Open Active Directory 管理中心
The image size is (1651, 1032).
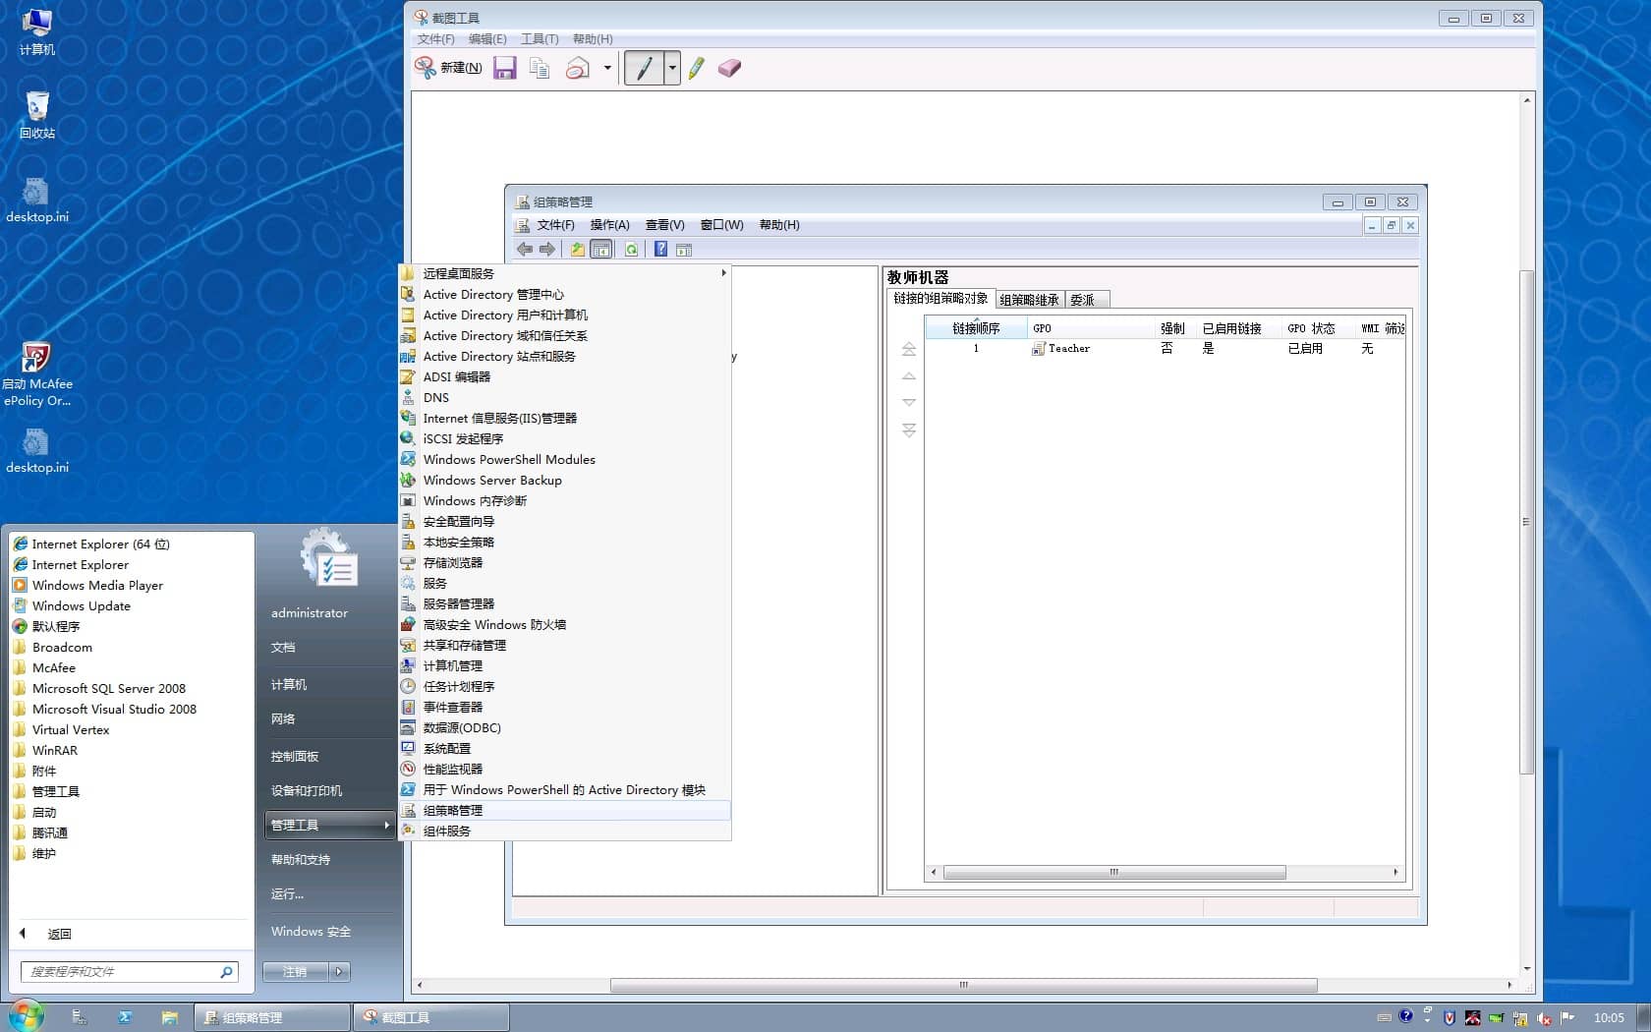564,294
